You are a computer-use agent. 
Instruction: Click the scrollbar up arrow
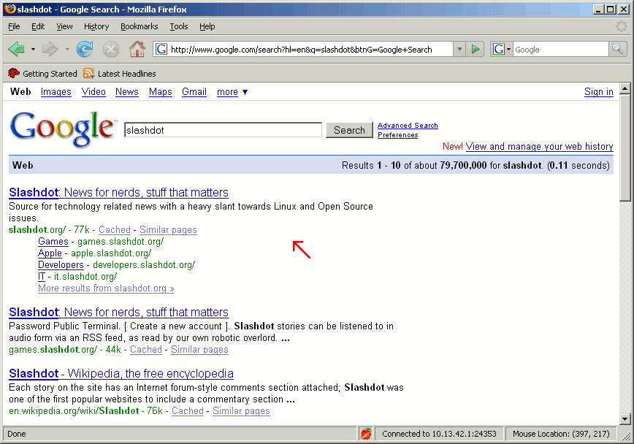click(625, 88)
